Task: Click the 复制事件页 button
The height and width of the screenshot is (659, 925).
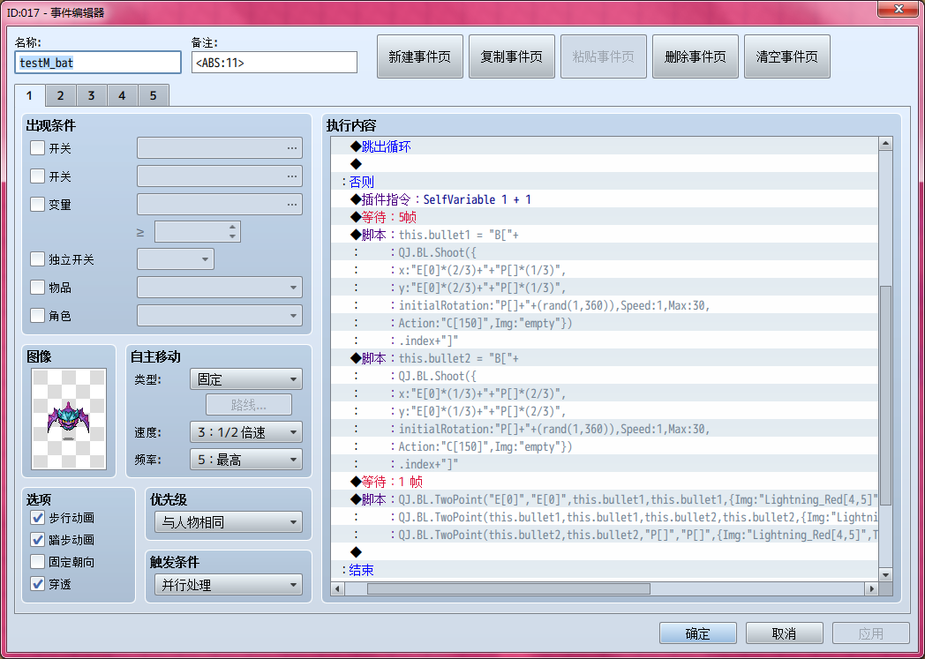Action: pos(512,56)
